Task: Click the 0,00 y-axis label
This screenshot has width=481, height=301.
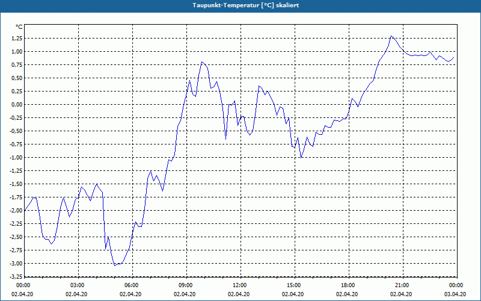Action: pyautogui.click(x=17, y=104)
